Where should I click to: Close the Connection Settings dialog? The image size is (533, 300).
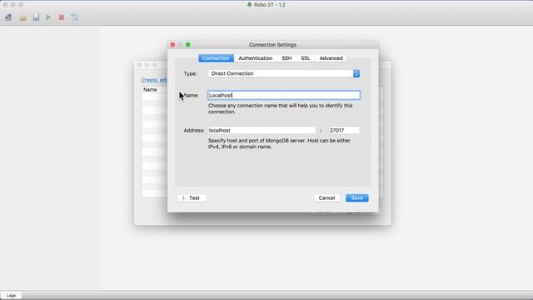tap(172, 45)
